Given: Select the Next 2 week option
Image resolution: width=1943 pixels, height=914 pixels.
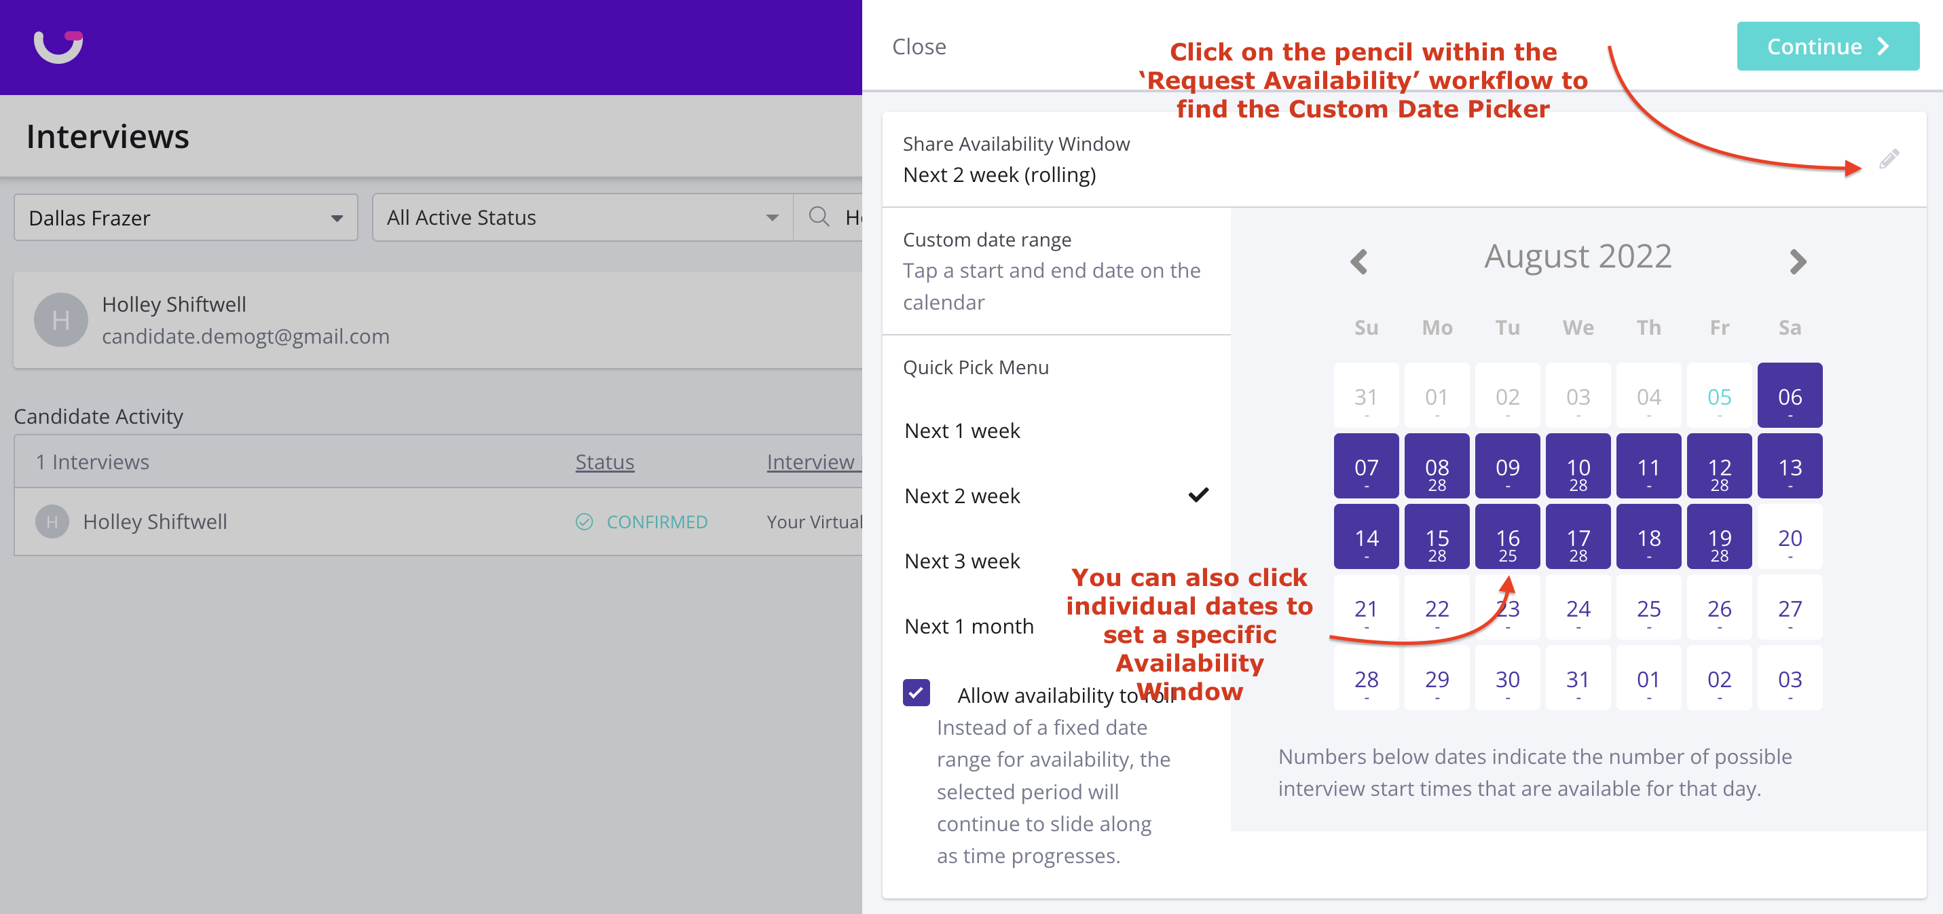Looking at the screenshot, I should (x=962, y=496).
